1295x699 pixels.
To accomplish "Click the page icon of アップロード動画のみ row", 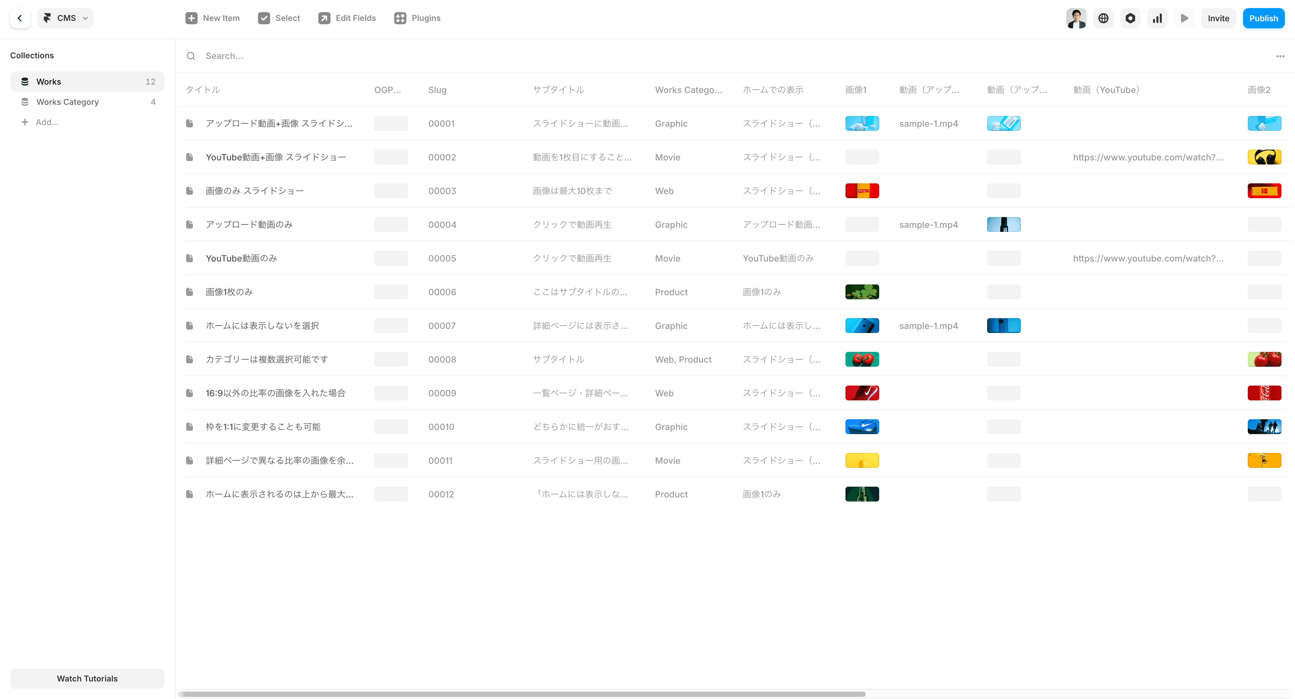I will pos(190,224).
